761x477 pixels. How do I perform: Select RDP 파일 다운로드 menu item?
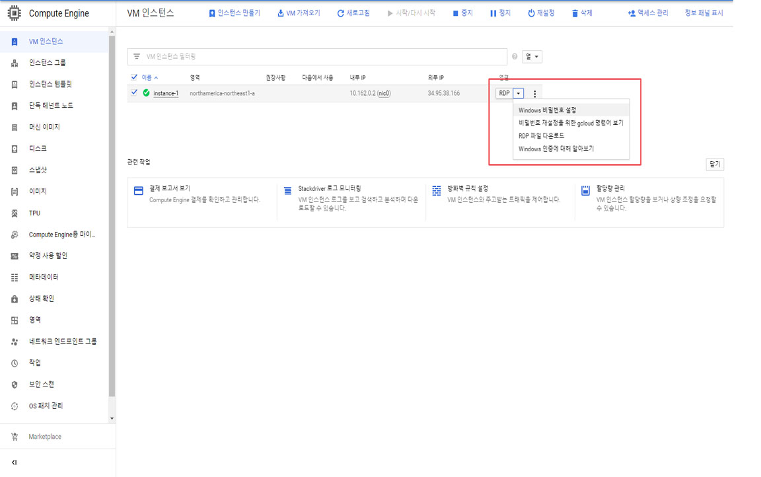click(571, 136)
